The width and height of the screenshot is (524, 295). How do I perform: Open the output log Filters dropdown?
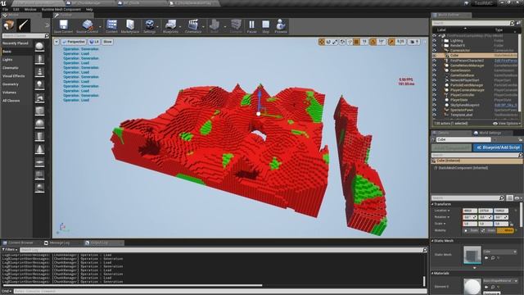tap(9, 249)
